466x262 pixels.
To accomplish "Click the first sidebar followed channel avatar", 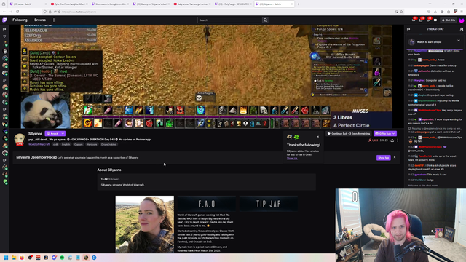I will pyautogui.click(x=5, y=44).
